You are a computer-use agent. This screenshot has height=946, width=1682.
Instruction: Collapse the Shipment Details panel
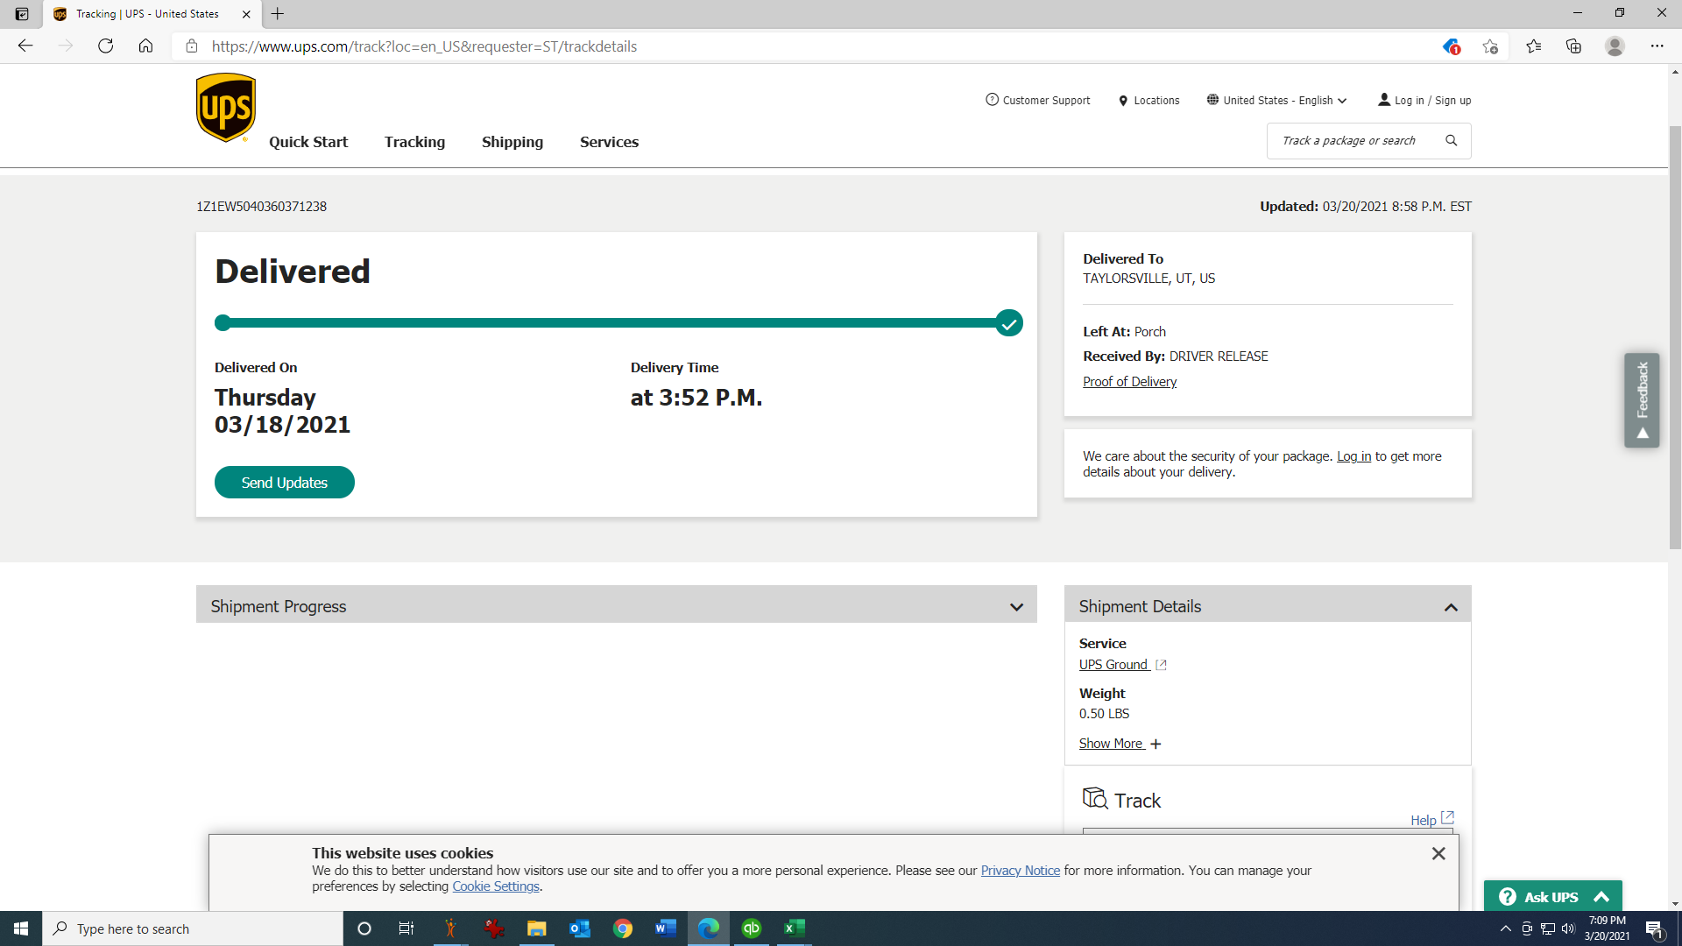point(1451,606)
